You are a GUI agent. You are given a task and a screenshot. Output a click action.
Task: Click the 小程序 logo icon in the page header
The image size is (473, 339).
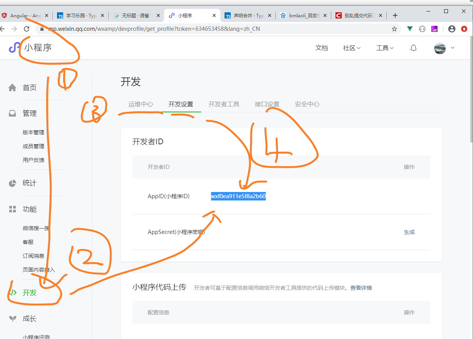tap(15, 48)
